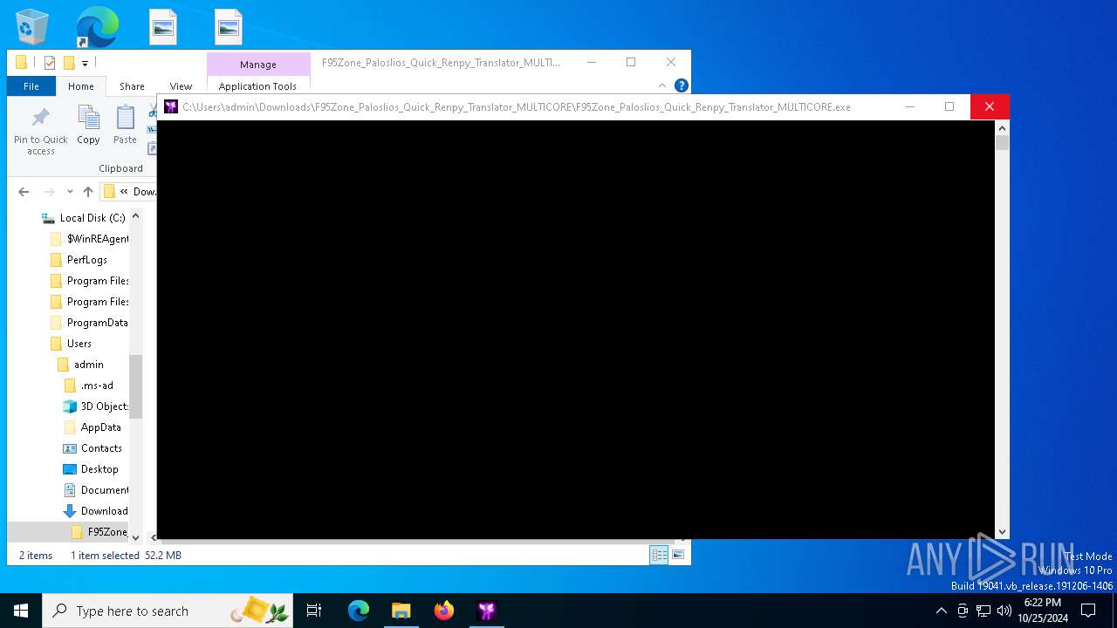The width and height of the screenshot is (1117, 628).
Task: Select the F95Zone folder in the tree
Action: (x=107, y=532)
